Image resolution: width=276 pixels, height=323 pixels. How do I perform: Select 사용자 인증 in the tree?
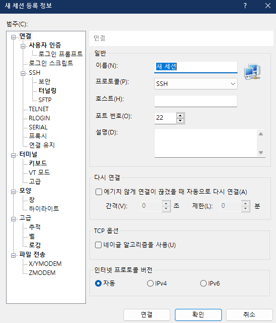(45, 45)
